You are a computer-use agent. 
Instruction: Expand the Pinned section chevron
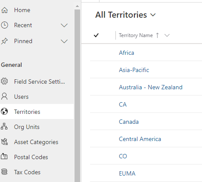(x=64, y=41)
